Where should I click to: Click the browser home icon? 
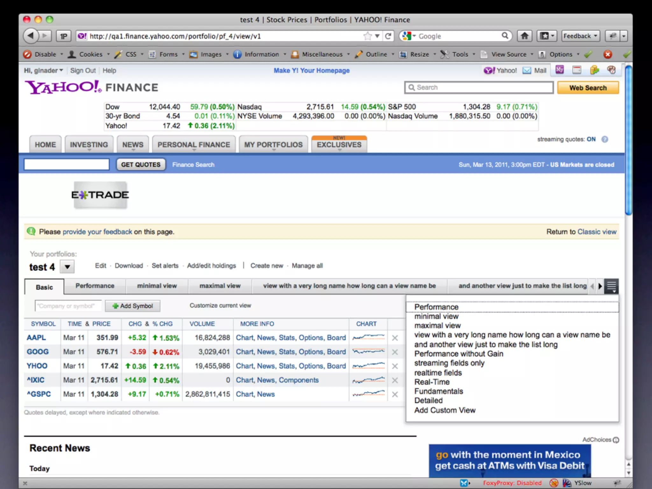[524, 36]
